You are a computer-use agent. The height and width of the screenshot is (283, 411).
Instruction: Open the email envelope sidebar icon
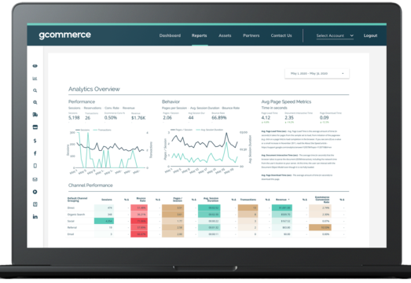35,179
